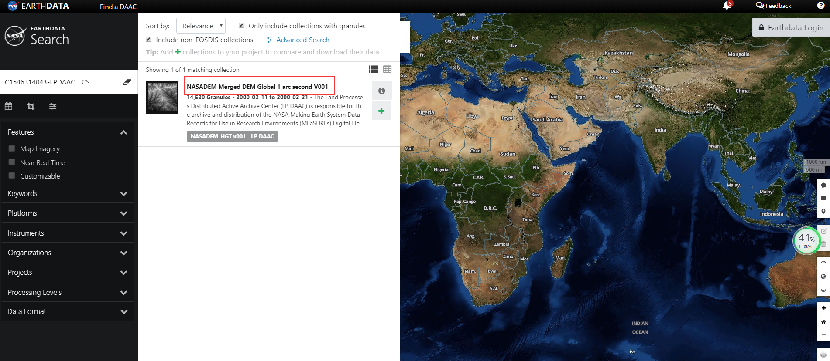Collapse the Features section

(x=68, y=132)
